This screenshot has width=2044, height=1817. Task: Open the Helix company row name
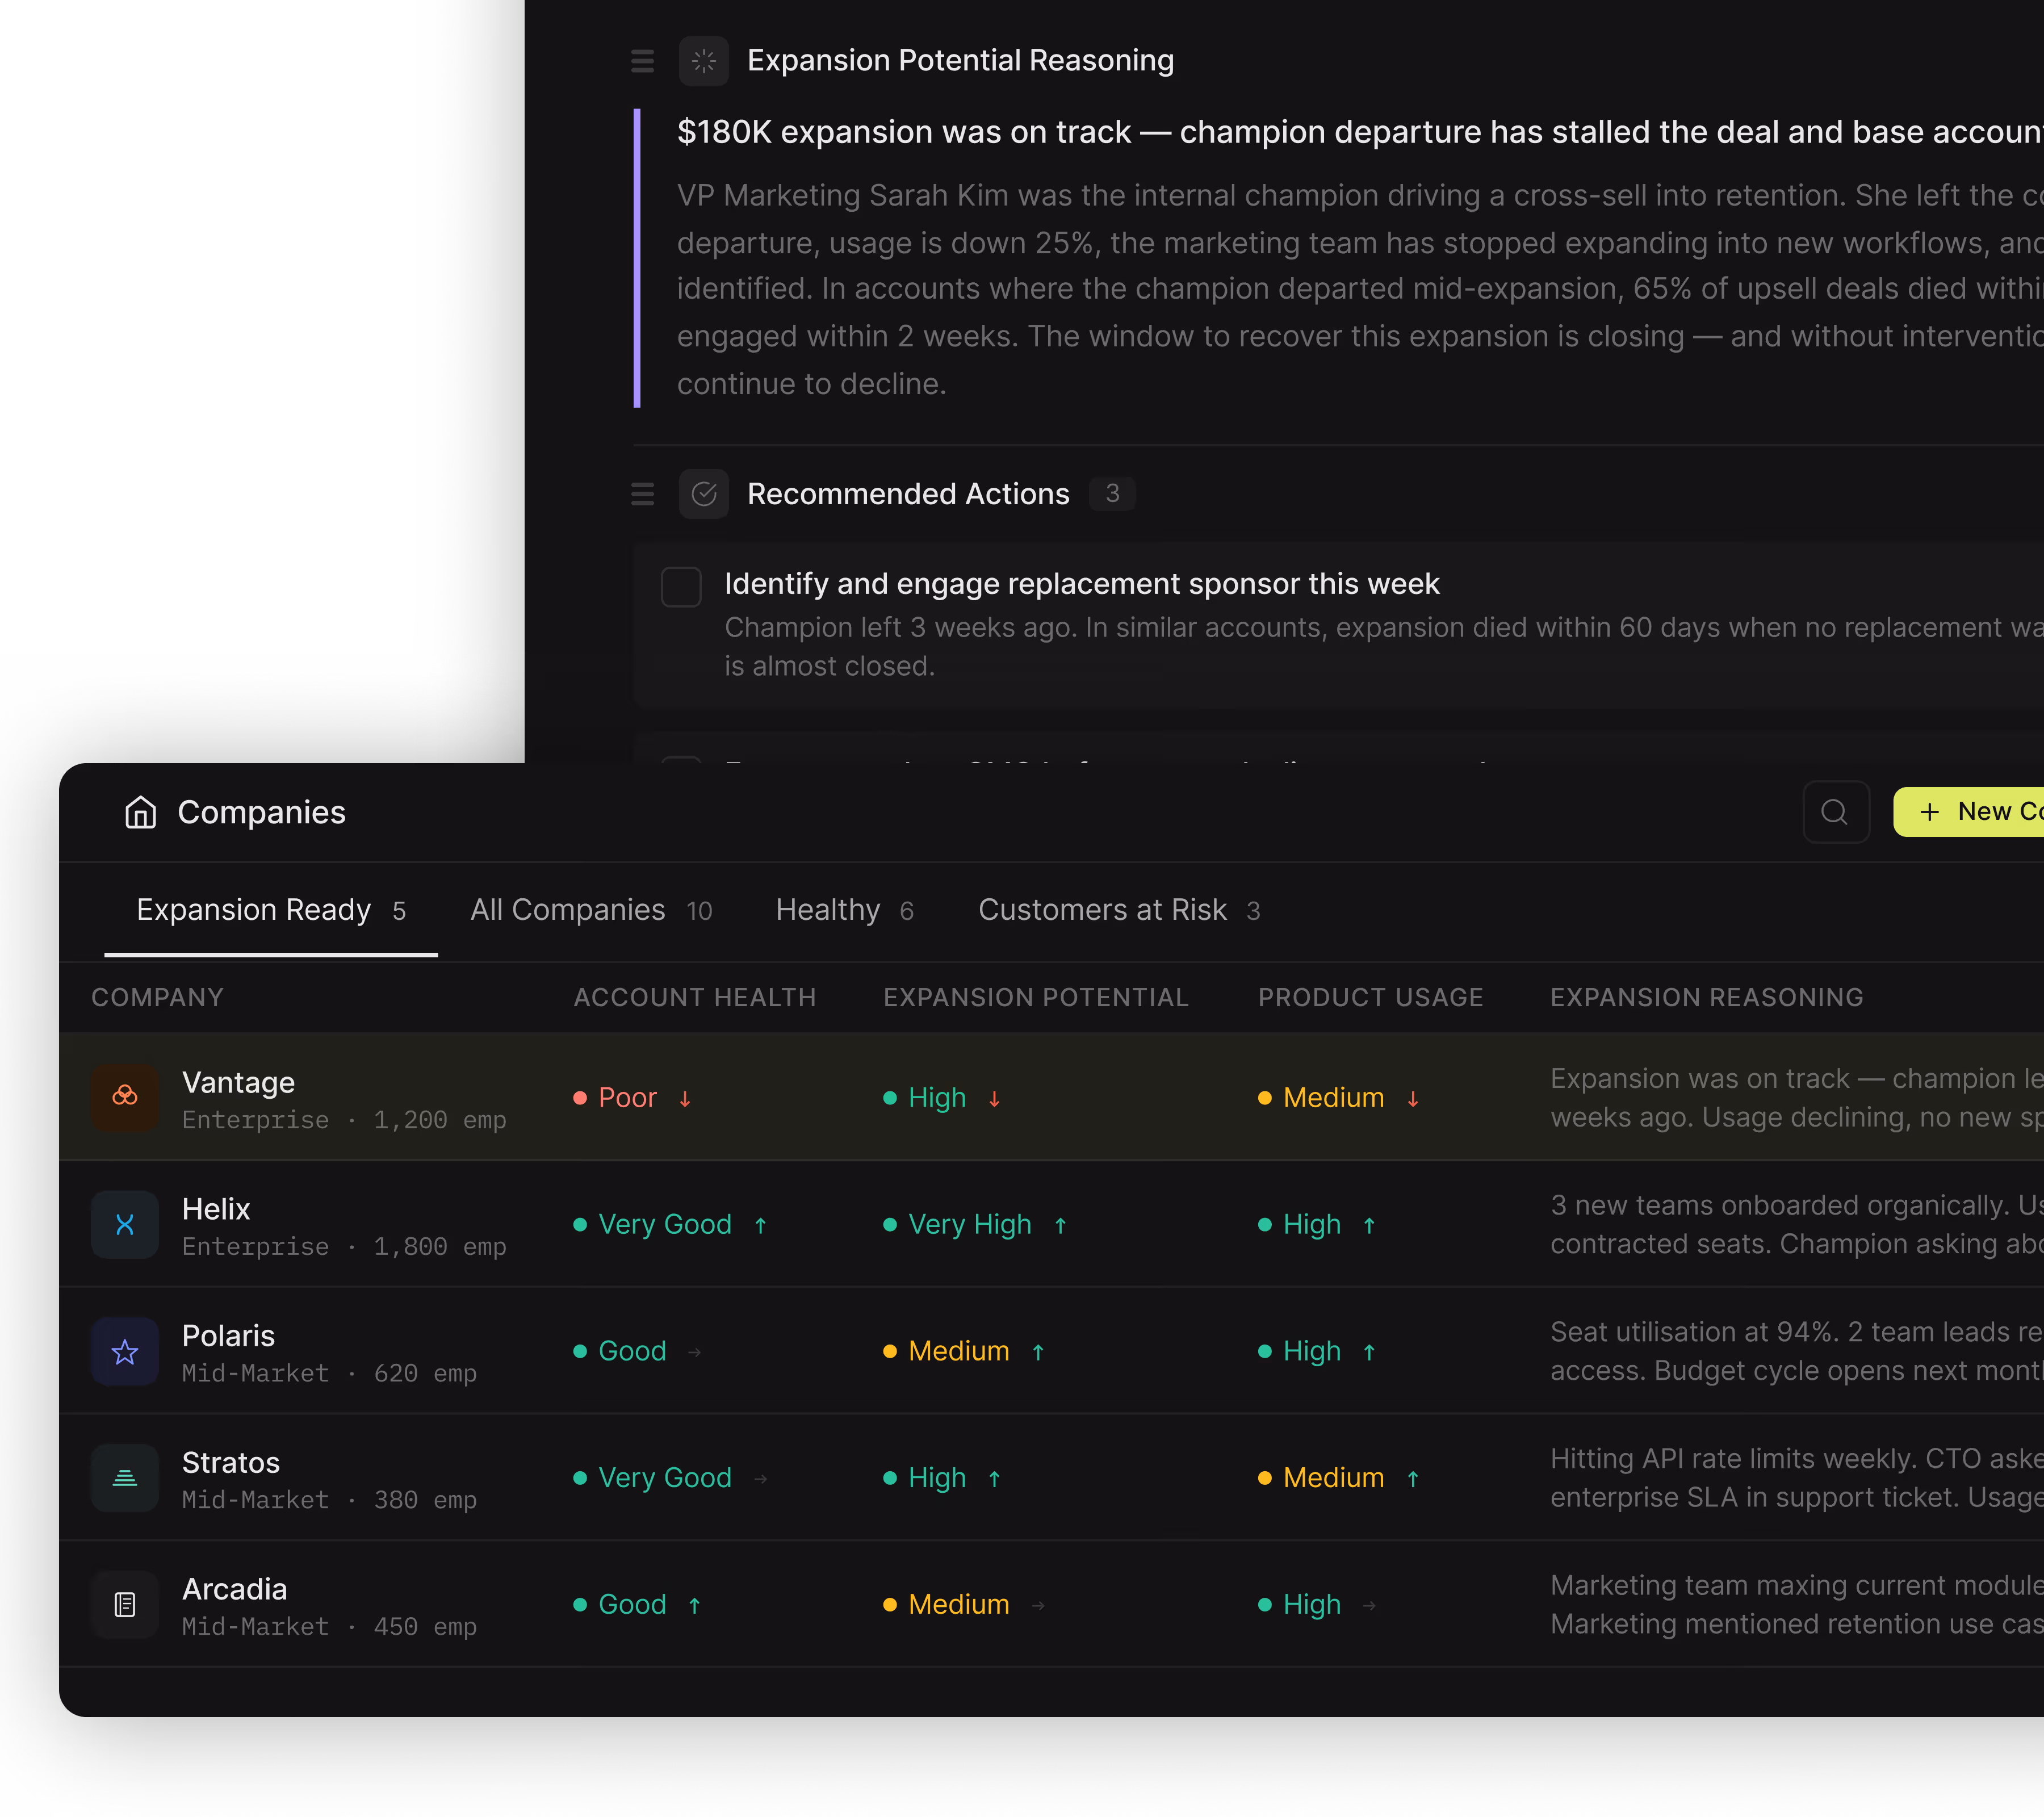pos(216,1209)
